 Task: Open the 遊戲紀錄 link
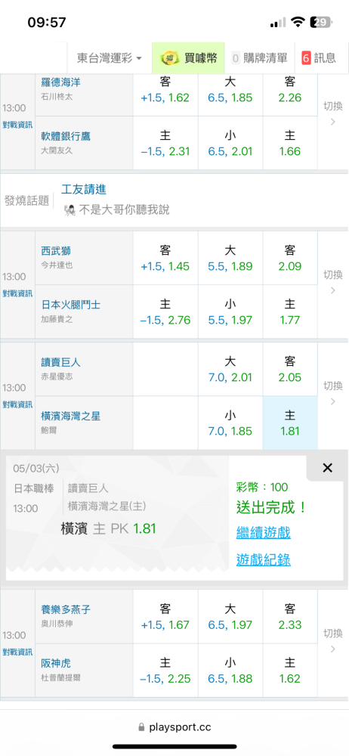pyautogui.click(x=264, y=559)
